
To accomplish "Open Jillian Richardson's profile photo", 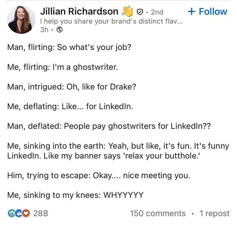I will [21, 19].
